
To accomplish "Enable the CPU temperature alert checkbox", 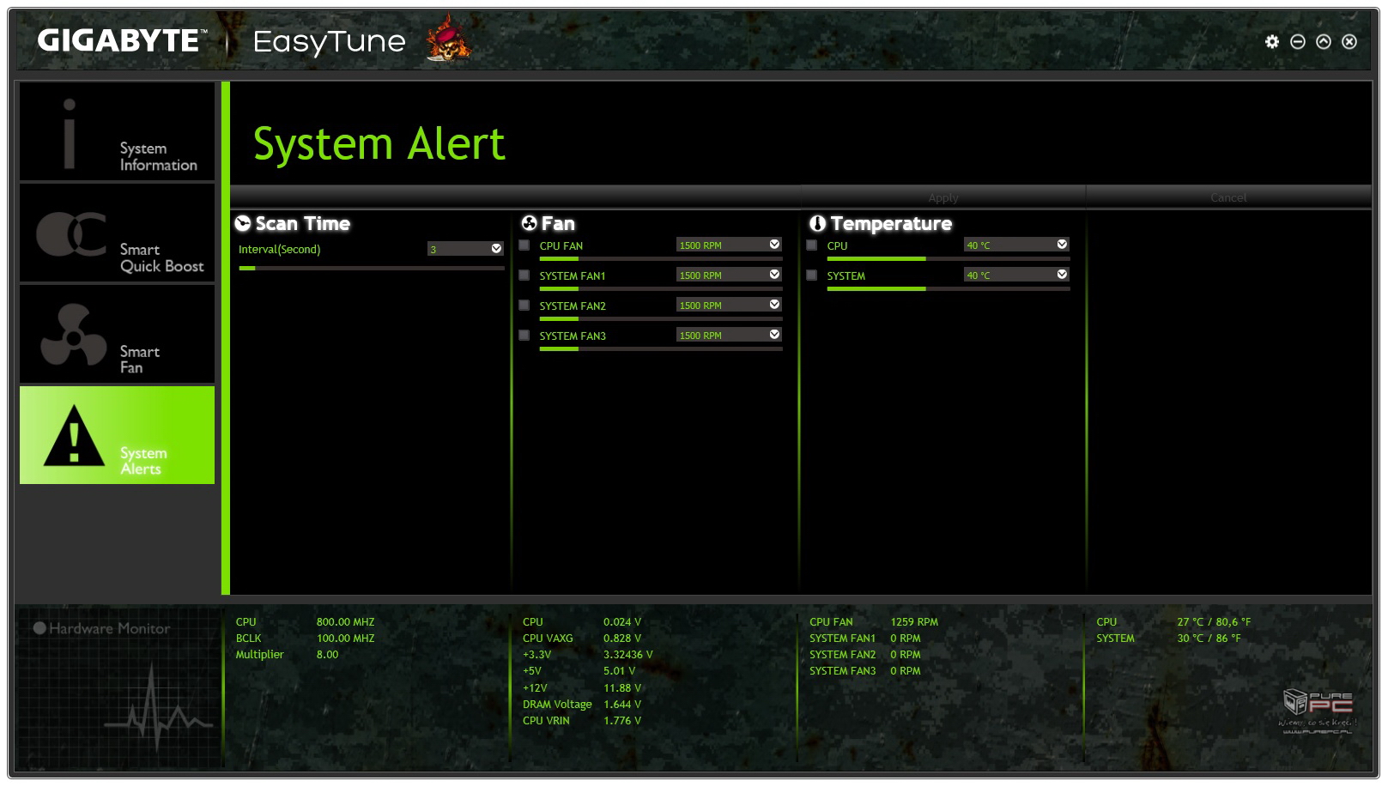I will tap(811, 245).
